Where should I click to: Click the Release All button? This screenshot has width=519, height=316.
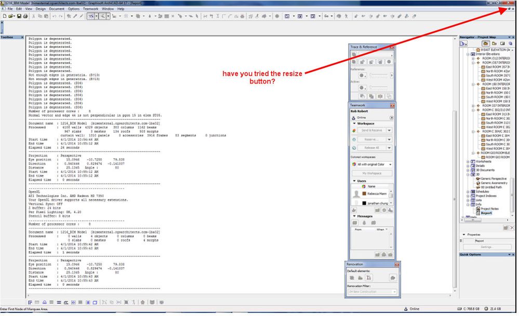pyautogui.click(x=369, y=147)
